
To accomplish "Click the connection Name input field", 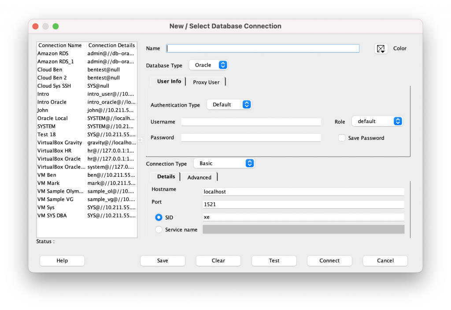I will click(262, 49).
